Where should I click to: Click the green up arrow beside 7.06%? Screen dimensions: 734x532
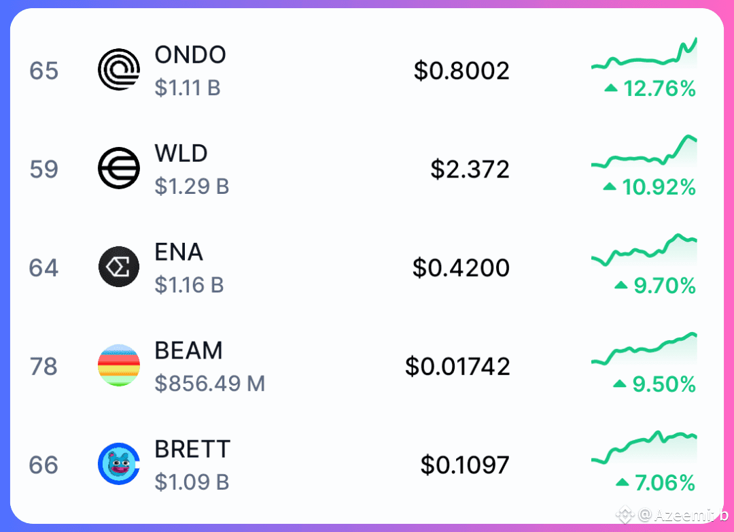click(622, 482)
